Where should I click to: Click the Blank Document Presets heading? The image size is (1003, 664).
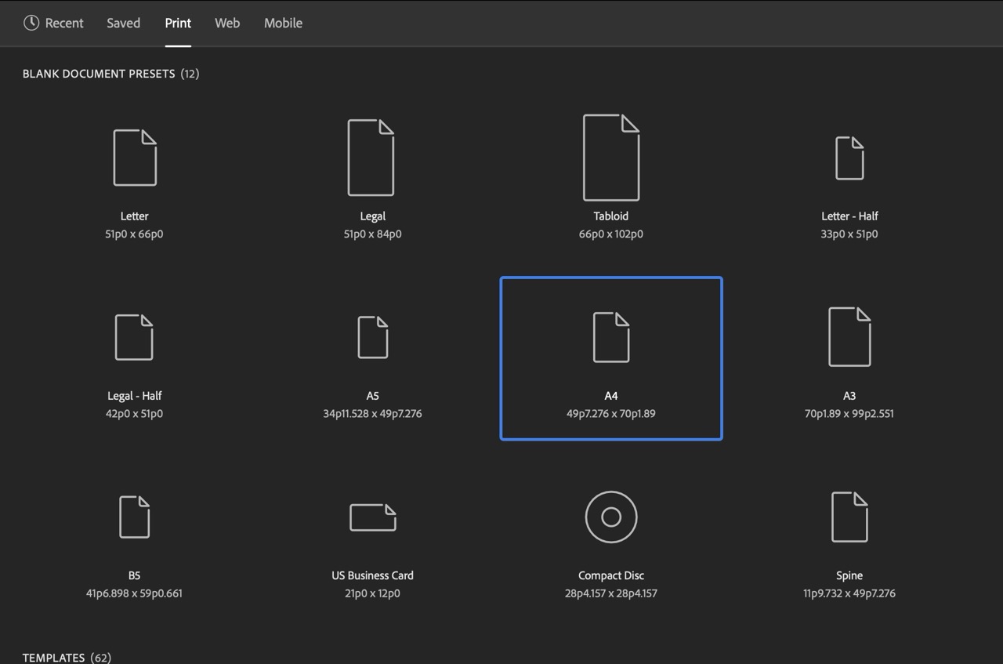click(99, 74)
